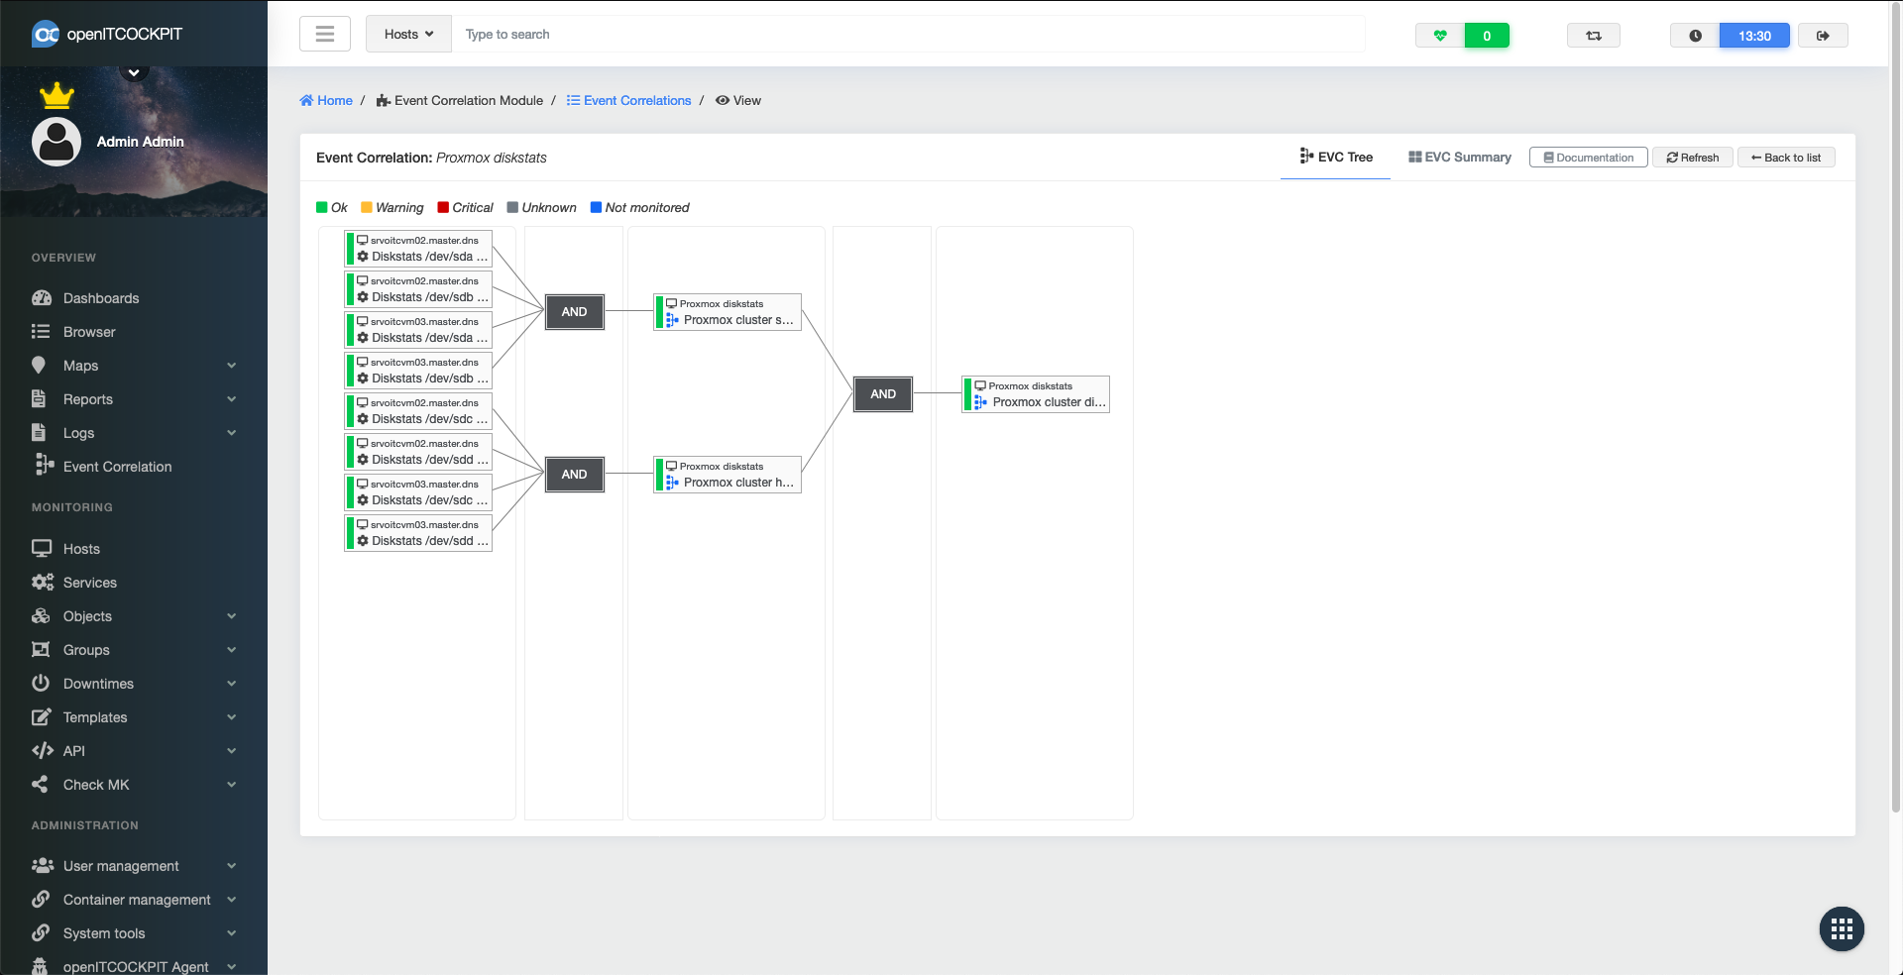Viewport: 1903px width, 975px height.
Task: Expand the Reports sidebar chevron
Action: [x=231, y=399]
